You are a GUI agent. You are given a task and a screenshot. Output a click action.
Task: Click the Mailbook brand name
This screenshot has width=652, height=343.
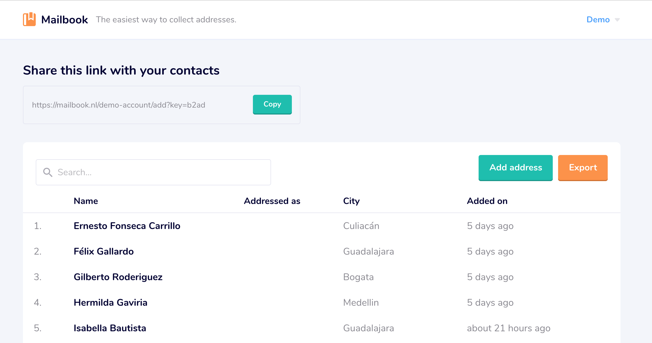(x=65, y=20)
